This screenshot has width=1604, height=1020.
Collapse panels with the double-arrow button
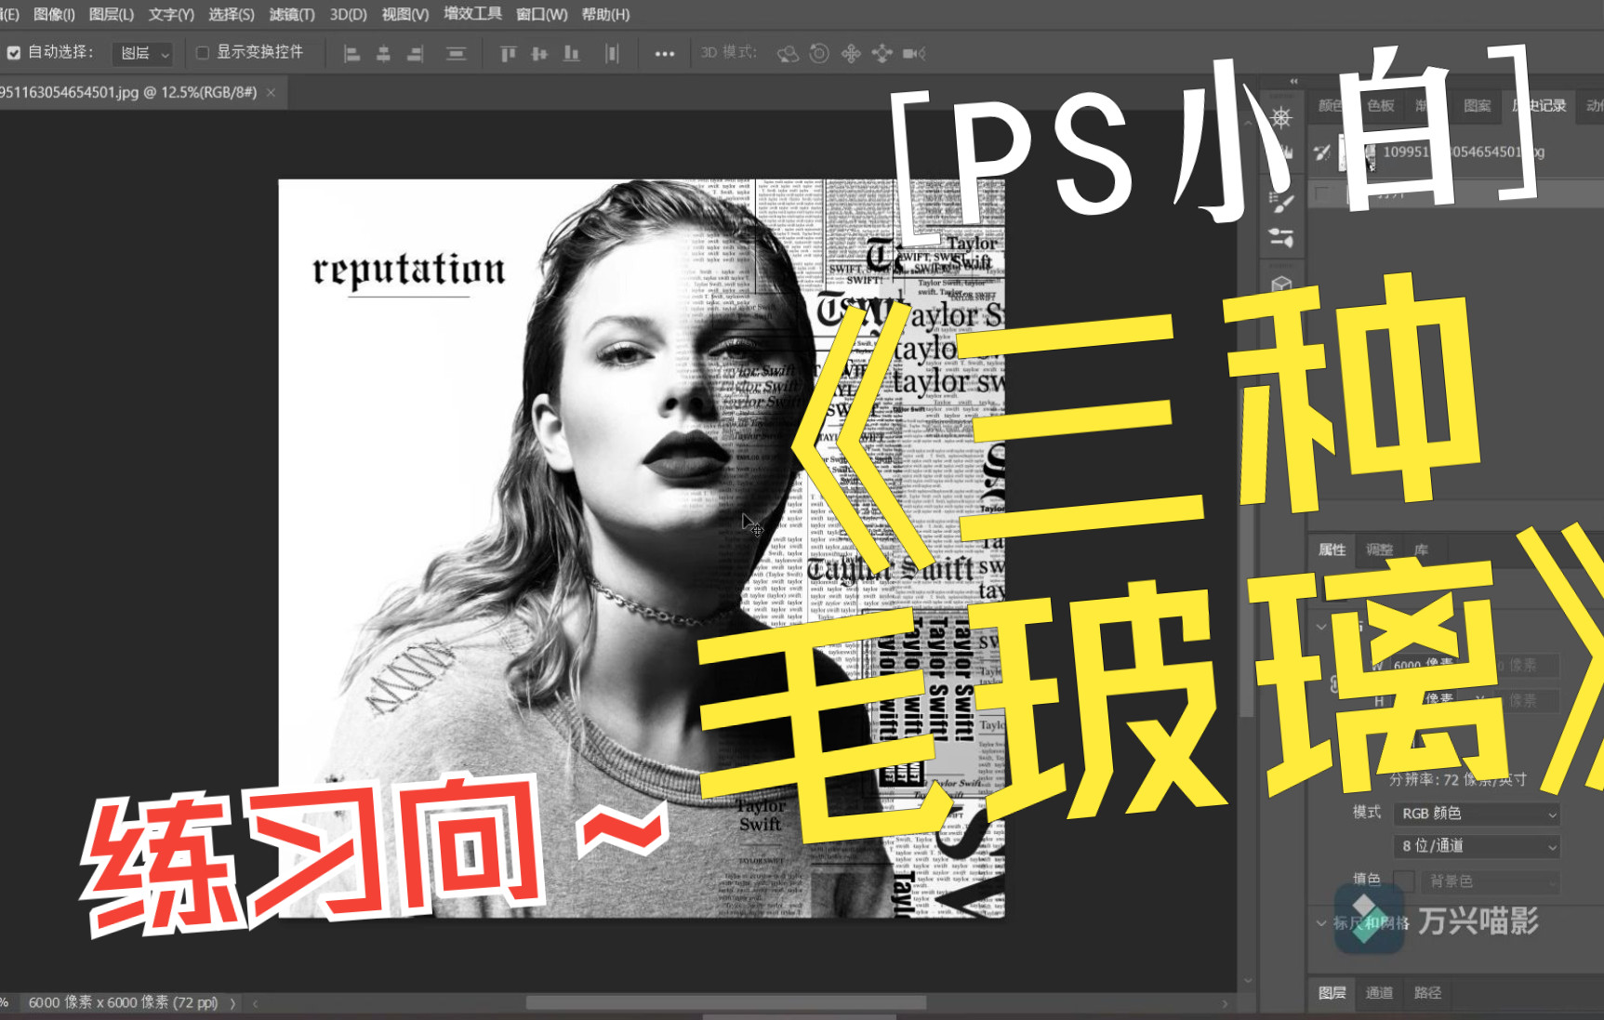[x=1293, y=82]
